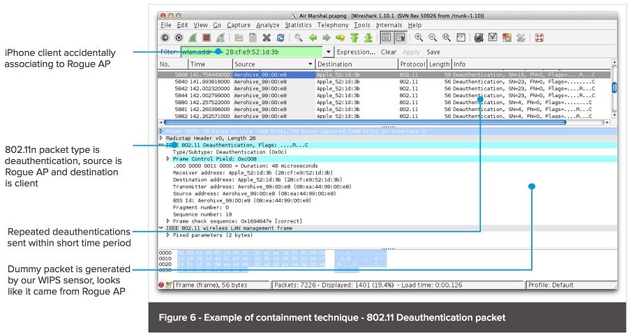
Task: Edit coloring rules toolbar icon
Action: (507, 38)
